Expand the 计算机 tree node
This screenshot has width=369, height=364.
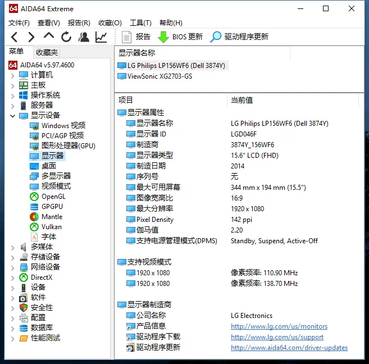coord(13,76)
